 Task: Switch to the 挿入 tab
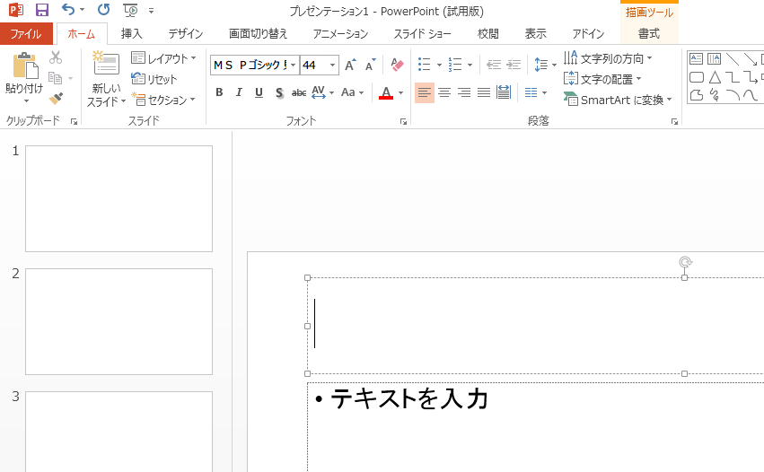click(132, 33)
